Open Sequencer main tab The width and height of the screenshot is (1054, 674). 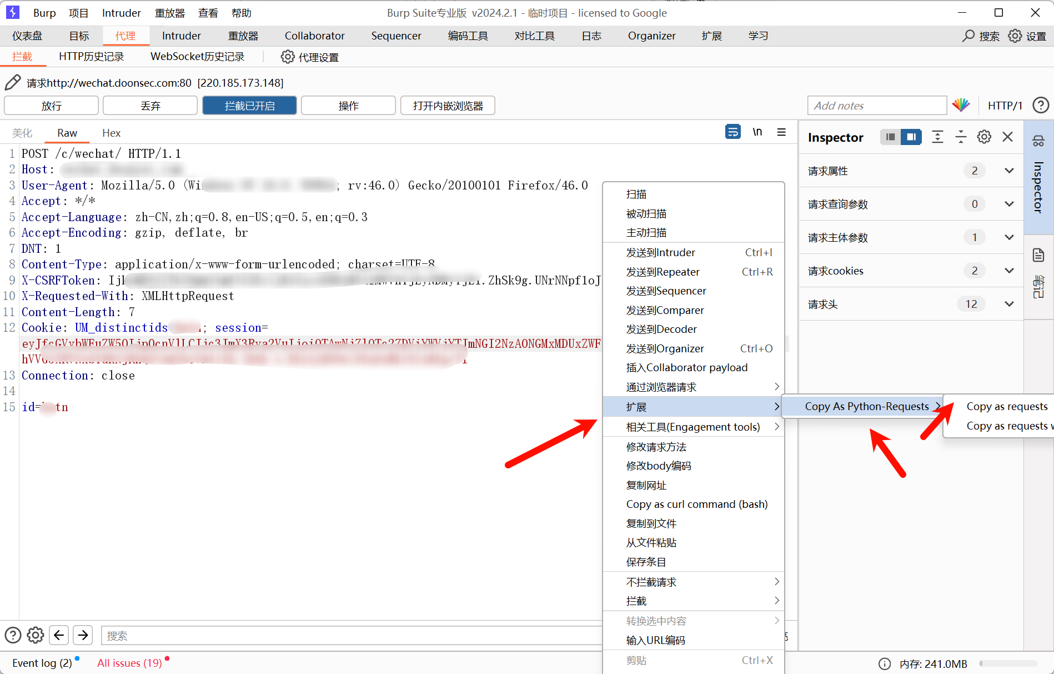click(x=396, y=36)
